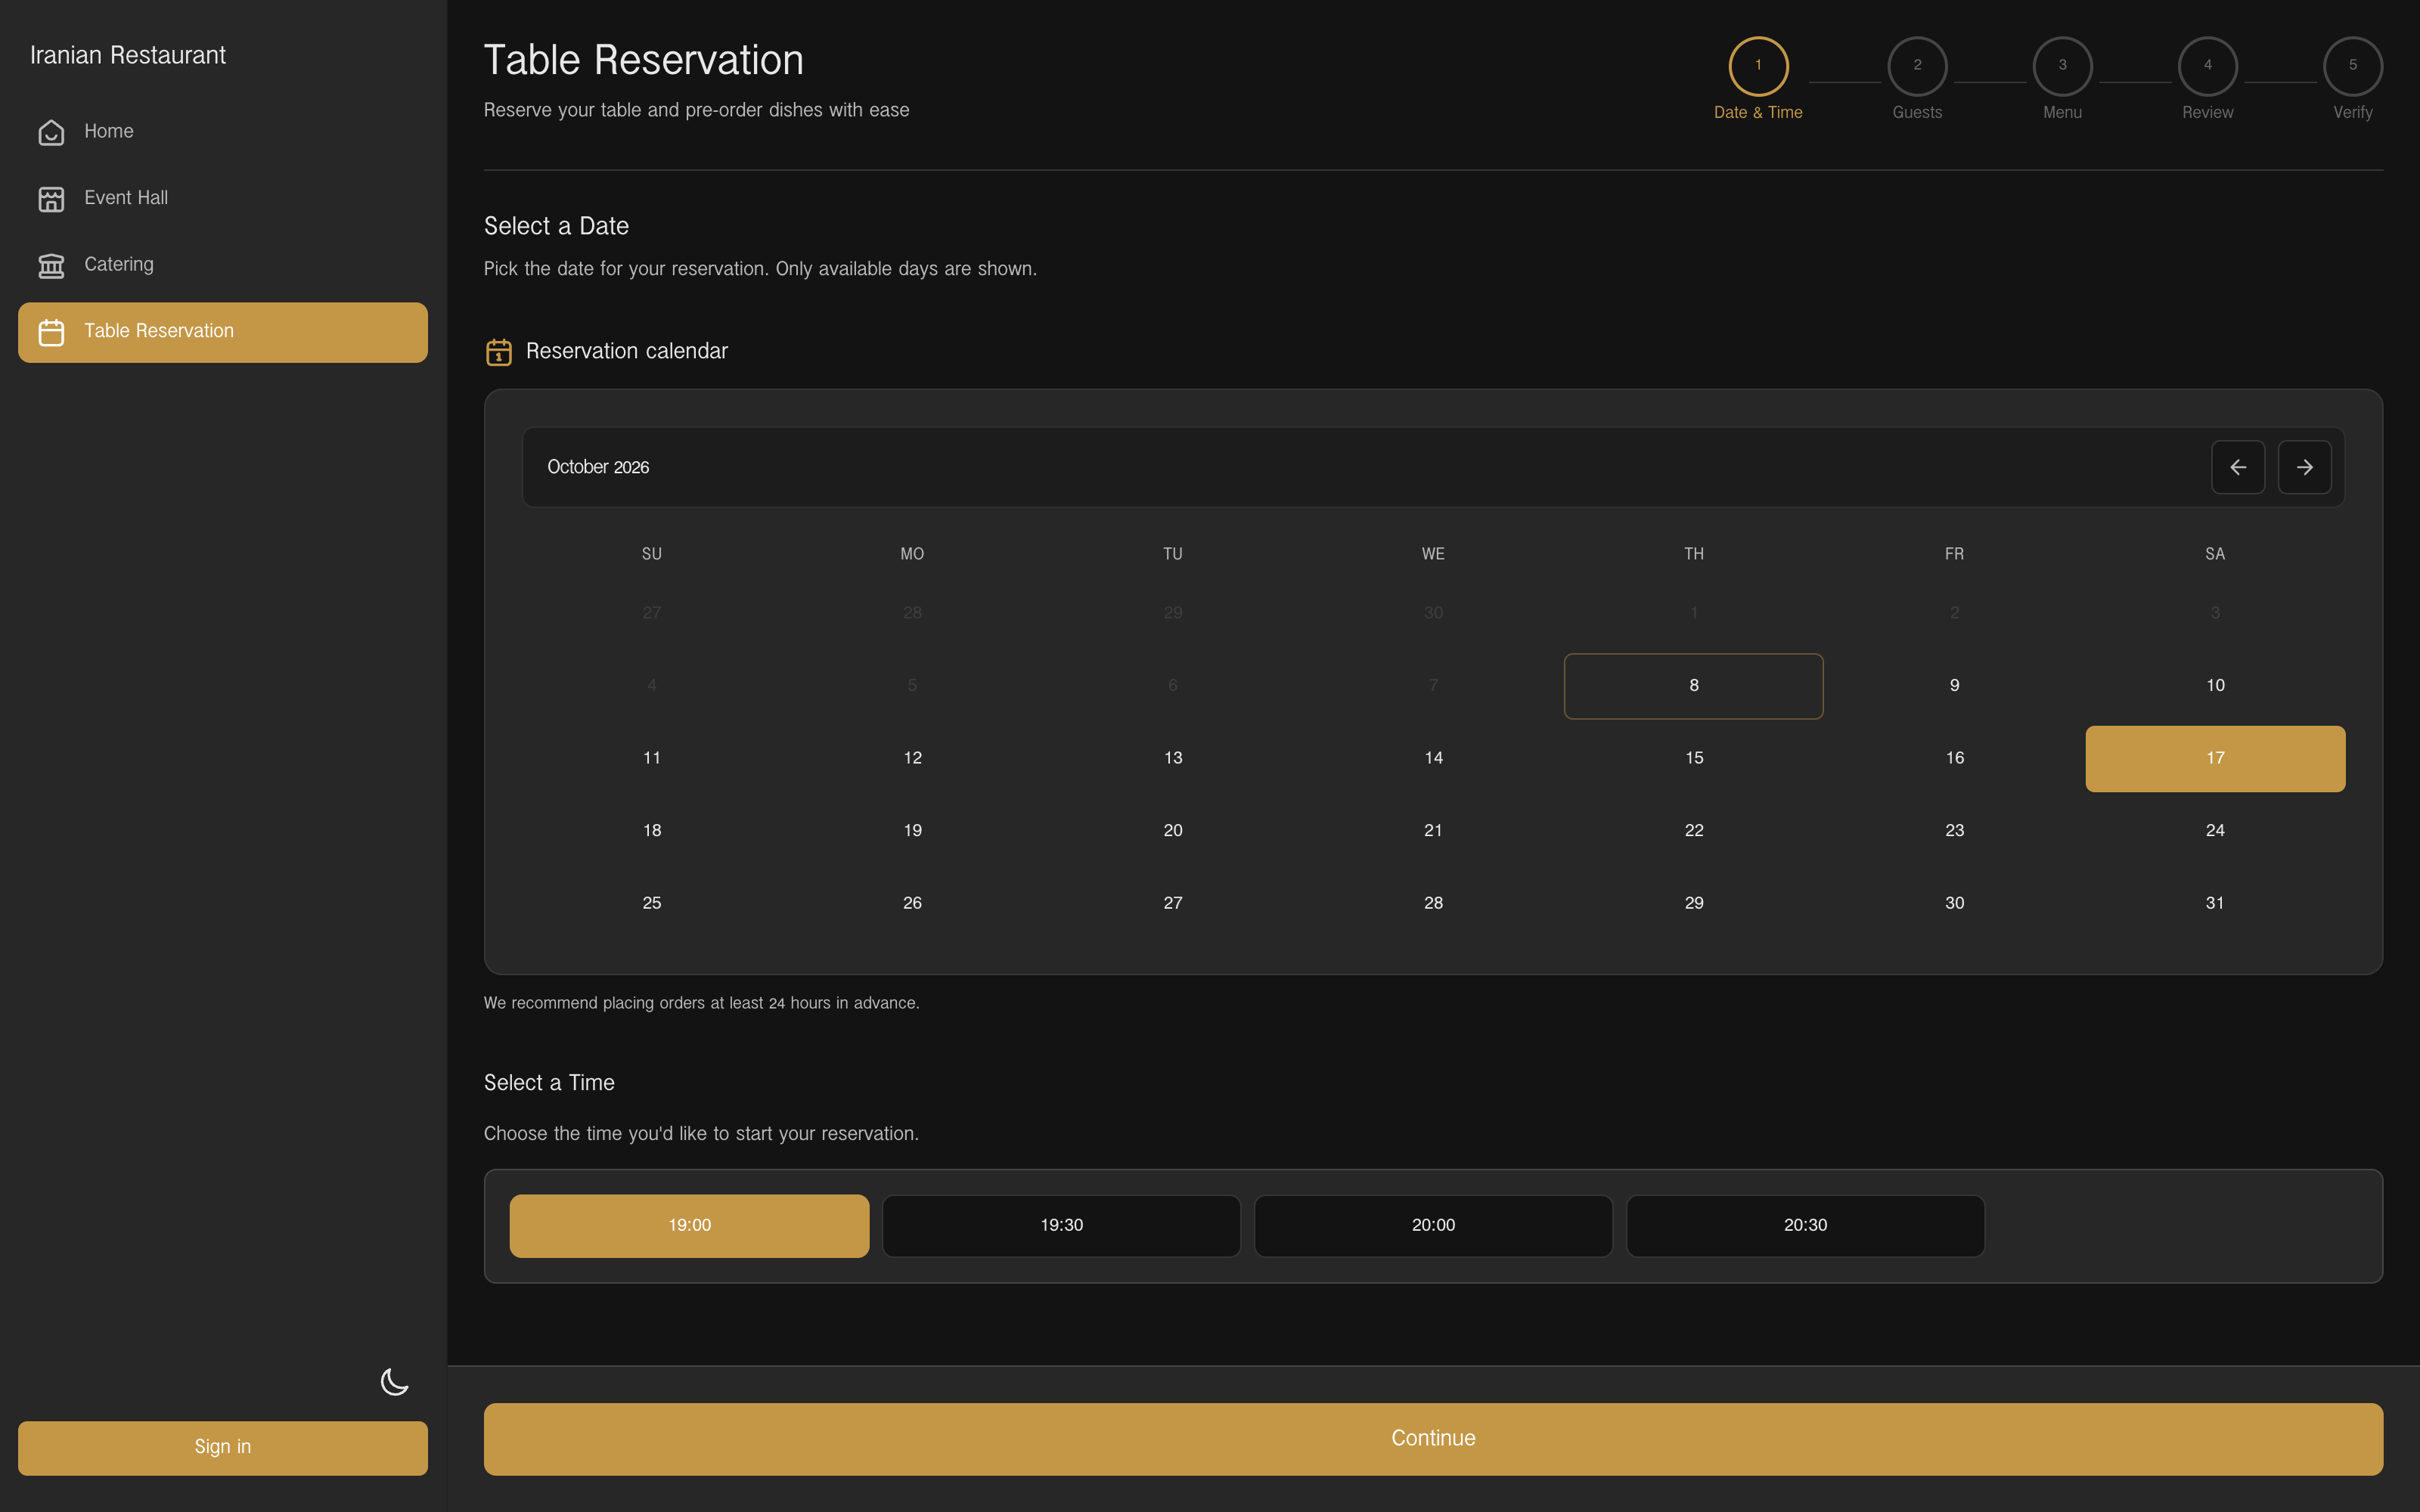This screenshot has width=2420, height=1512.
Task: Select October 25 on the calendar
Action: 652,903
